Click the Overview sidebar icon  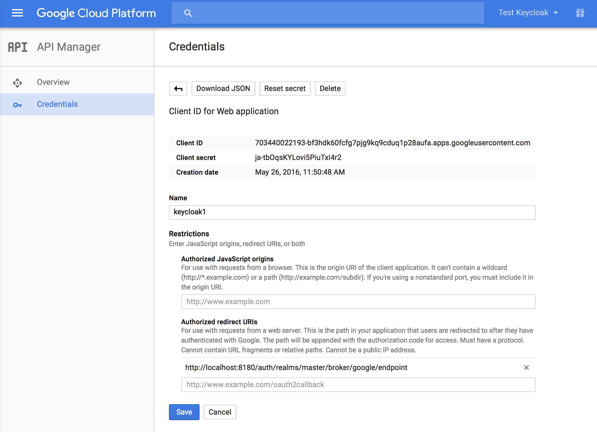(17, 83)
